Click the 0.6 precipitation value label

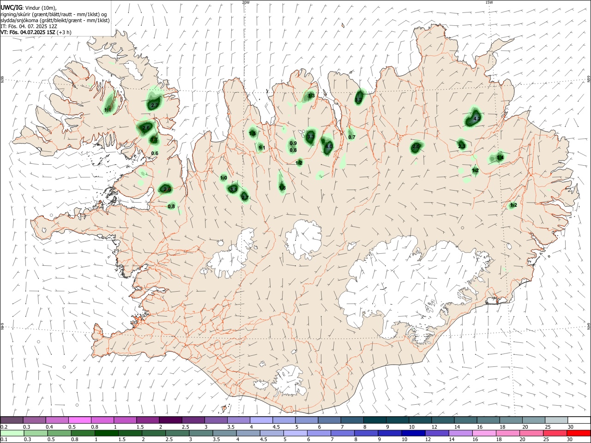click(x=155, y=154)
